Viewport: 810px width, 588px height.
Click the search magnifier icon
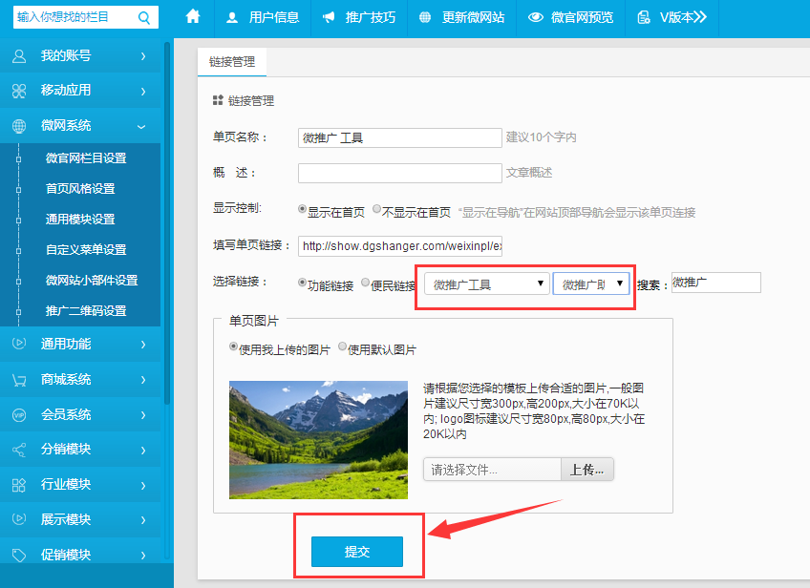144,17
